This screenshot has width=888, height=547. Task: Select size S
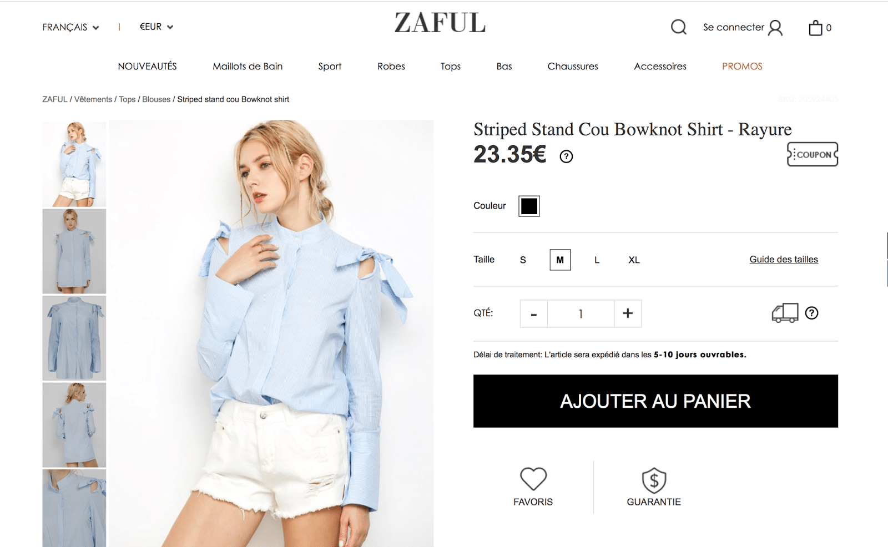click(523, 260)
